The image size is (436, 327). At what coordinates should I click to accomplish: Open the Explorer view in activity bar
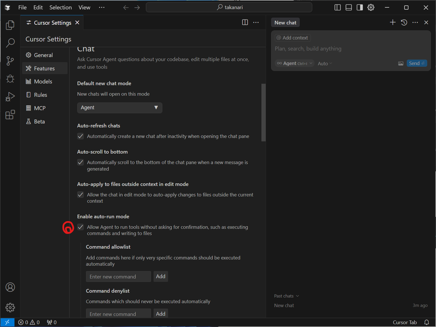tap(10, 25)
